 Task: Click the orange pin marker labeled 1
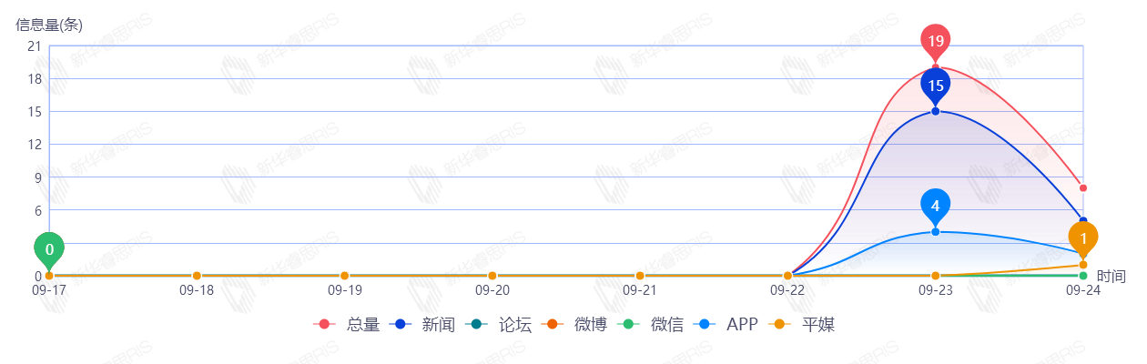[x=1082, y=239]
